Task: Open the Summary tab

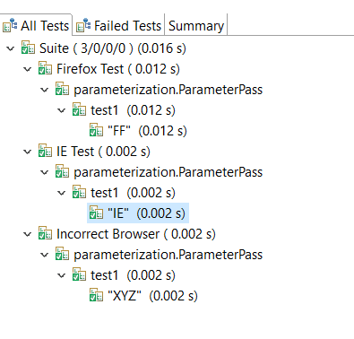Action: 196,25
